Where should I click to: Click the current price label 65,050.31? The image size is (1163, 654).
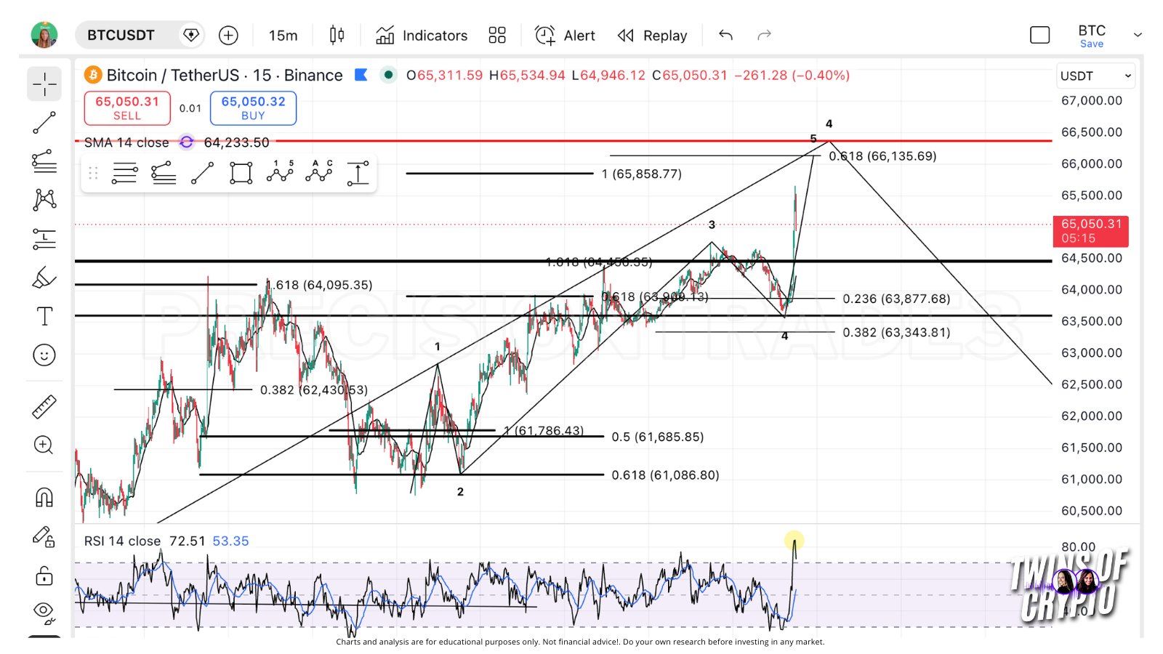point(1091,230)
